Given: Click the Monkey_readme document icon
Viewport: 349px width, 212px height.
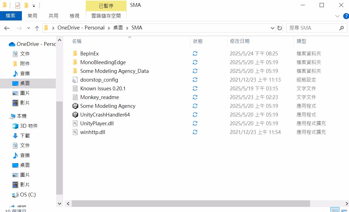Looking at the screenshot, I should click(75, 97).
